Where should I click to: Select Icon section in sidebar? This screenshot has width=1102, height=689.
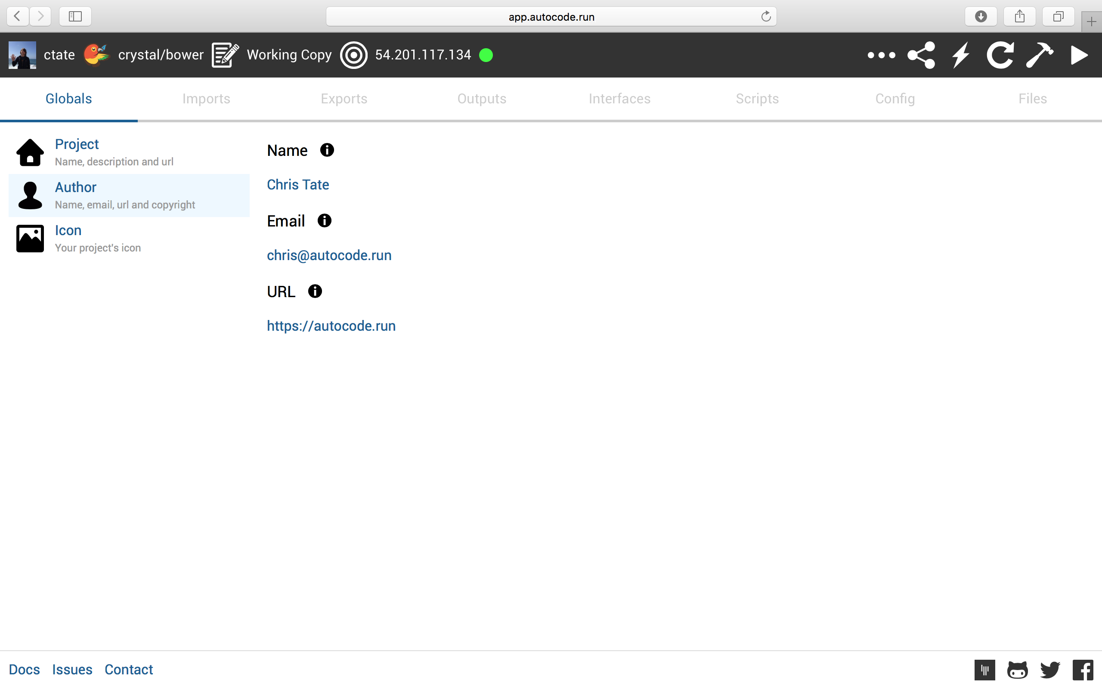click(x=68, y=230)
